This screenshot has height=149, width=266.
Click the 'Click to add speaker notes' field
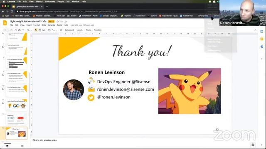click(44, 140)
